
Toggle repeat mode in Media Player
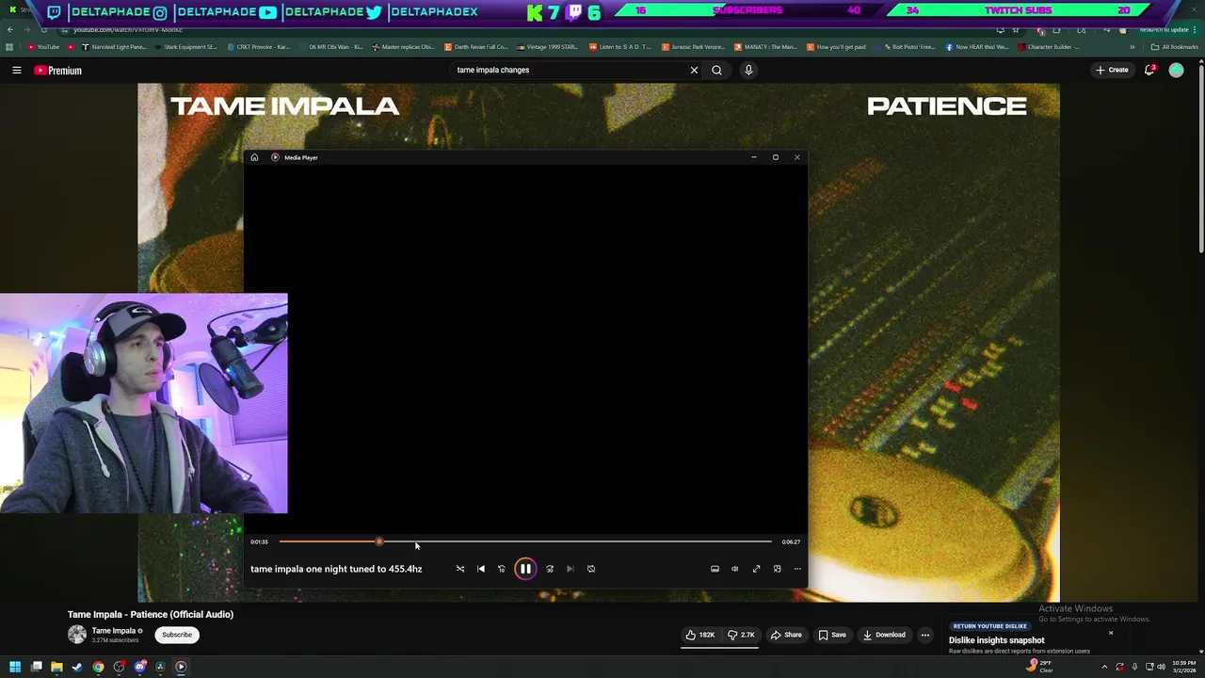click(x=591, y=569)
